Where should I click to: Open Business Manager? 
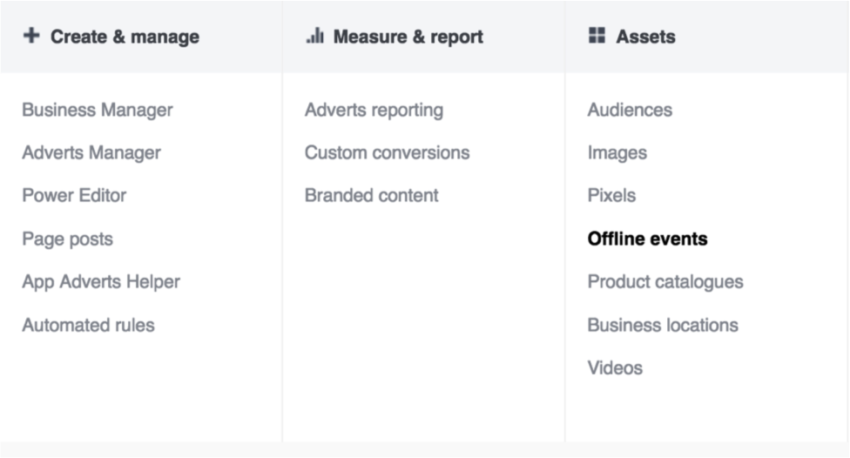coord(97,110)
